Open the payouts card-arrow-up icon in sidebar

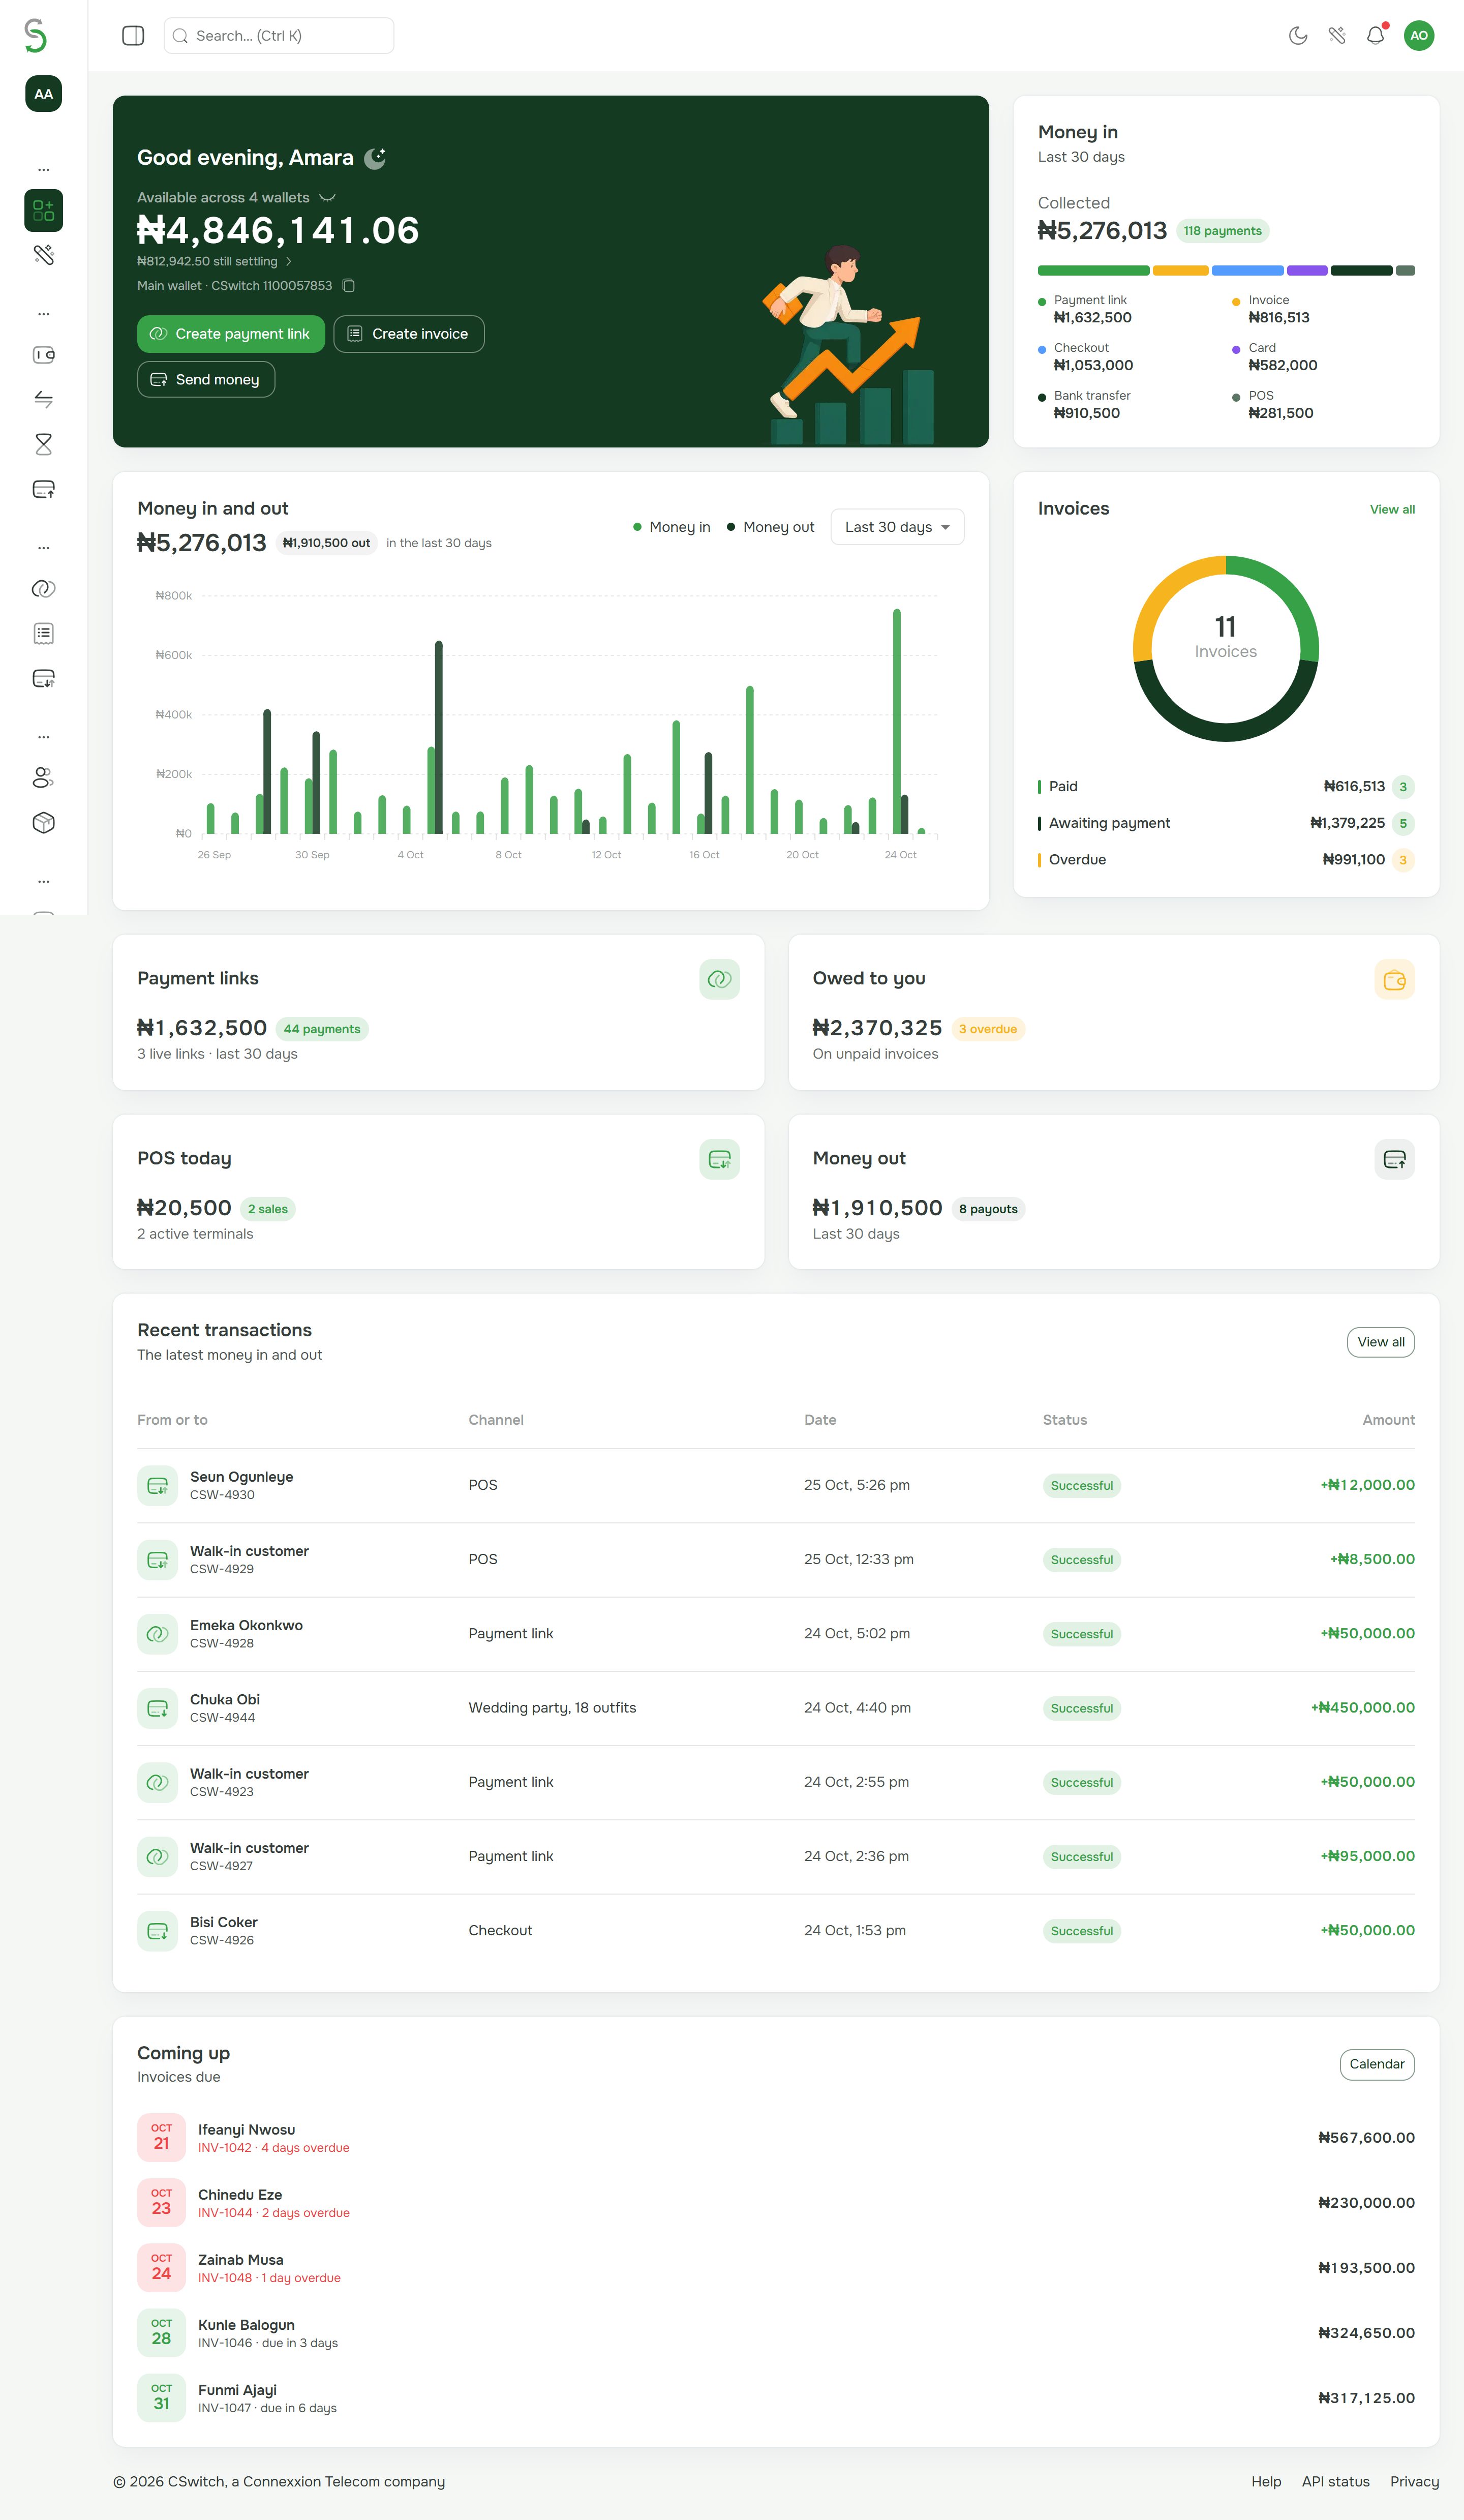(43, 489)
